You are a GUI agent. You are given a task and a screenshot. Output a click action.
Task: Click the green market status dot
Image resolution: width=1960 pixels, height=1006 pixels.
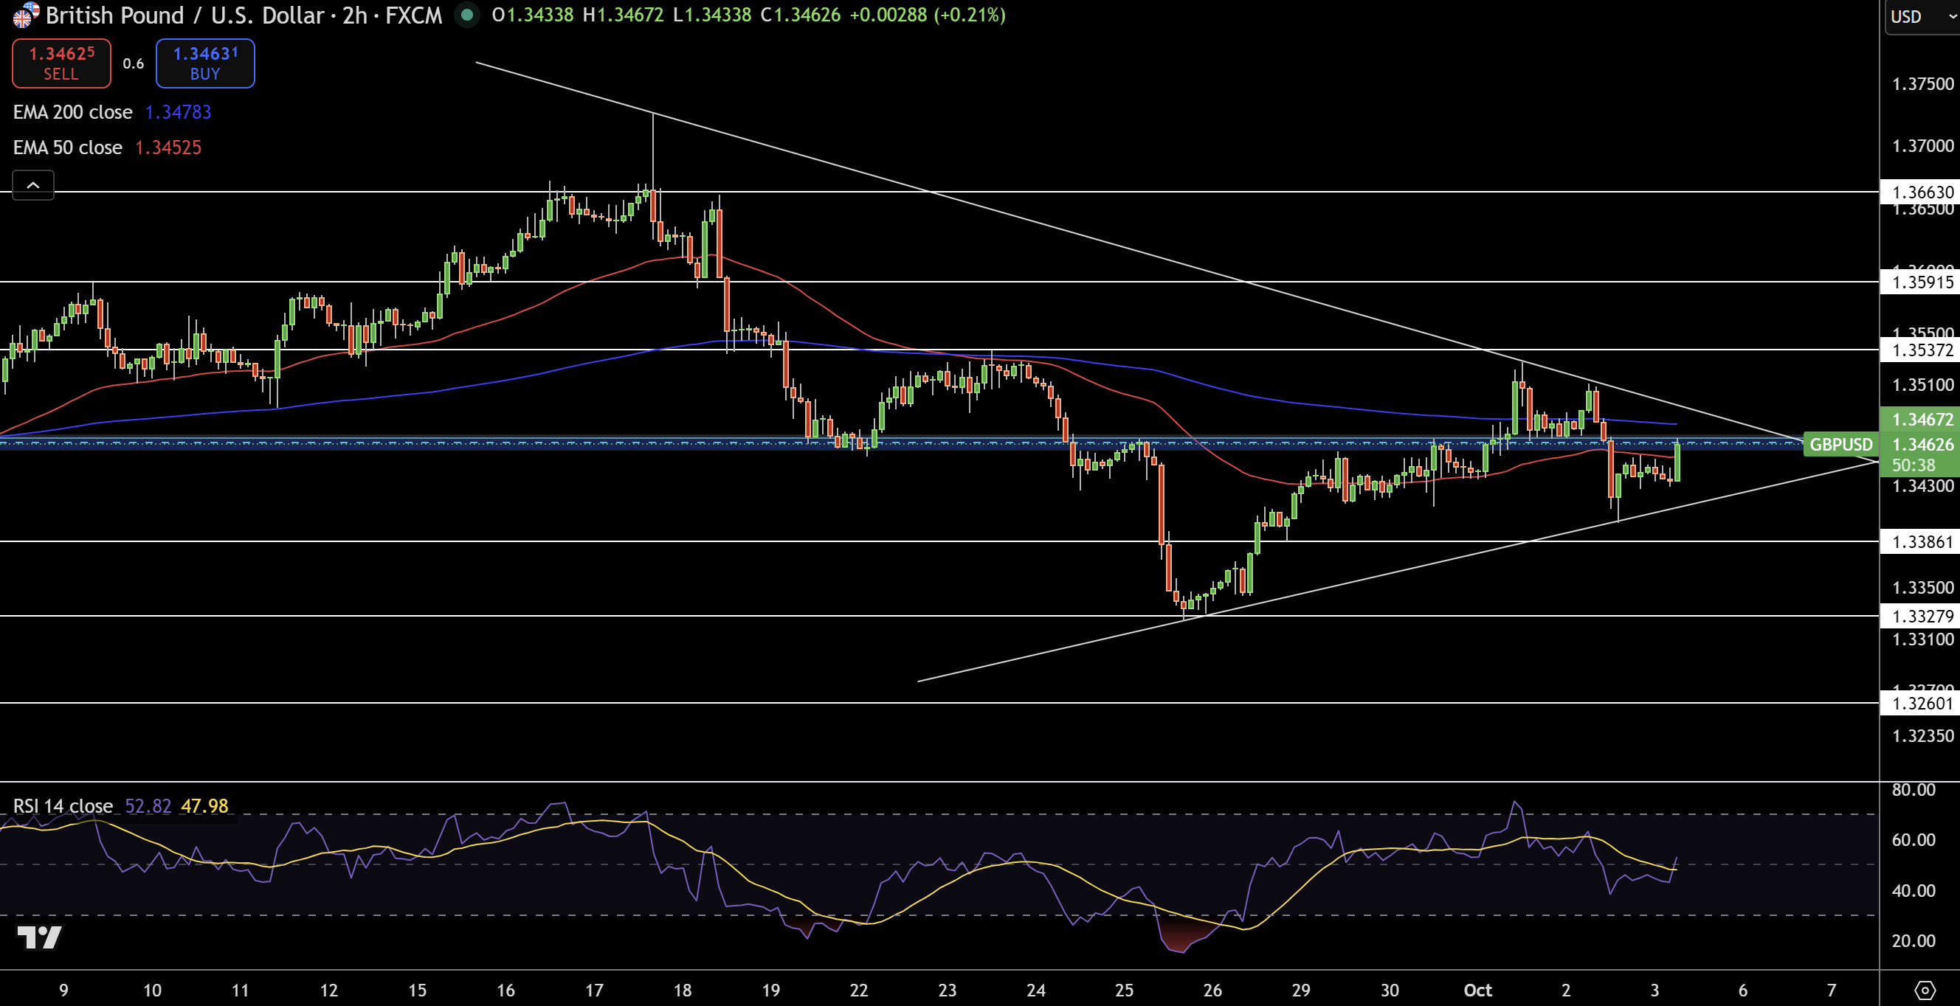pyautogui.click(x=467, y=15)
